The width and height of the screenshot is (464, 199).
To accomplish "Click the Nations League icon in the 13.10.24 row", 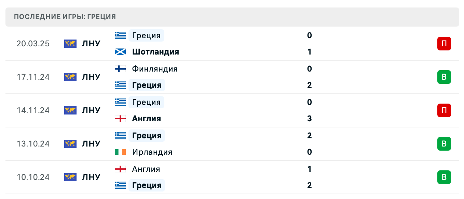I will [70, 144].
